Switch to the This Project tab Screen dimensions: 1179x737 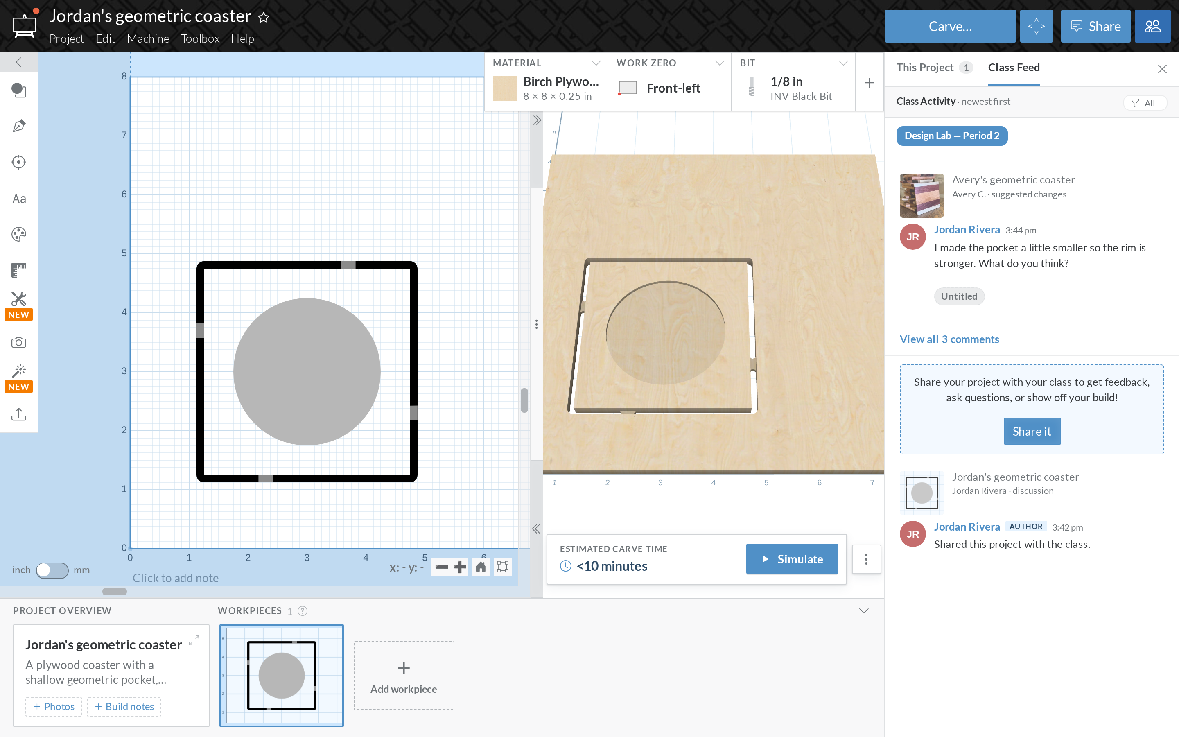(935, 67)
